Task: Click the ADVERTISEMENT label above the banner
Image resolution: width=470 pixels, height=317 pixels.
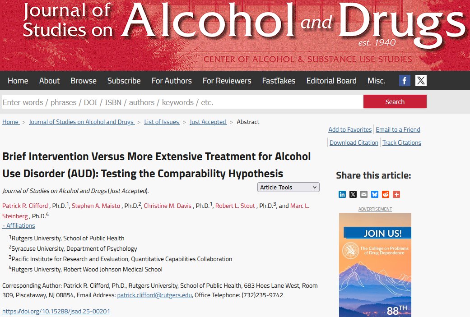Action: 375,209
